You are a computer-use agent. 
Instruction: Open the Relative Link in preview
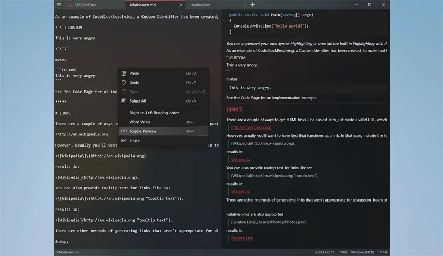pyautogui.click(x=242, y=238)
